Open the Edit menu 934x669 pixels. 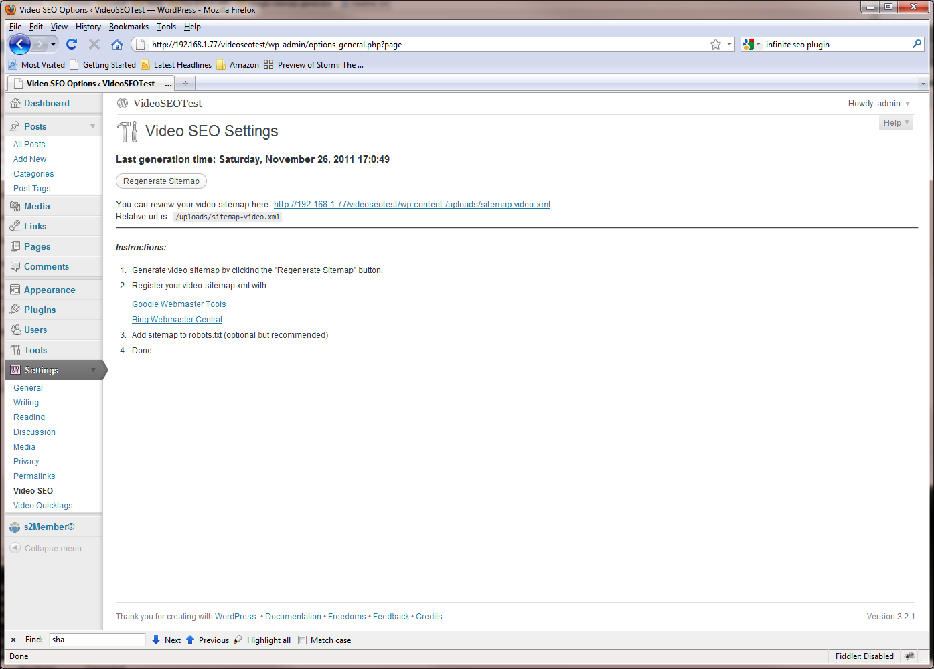(x=36, y=27)
